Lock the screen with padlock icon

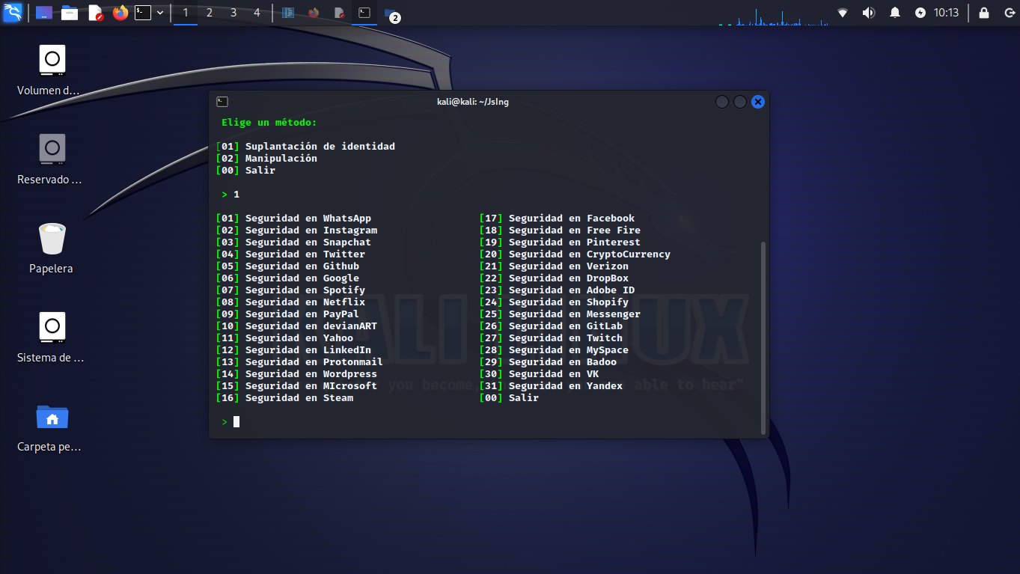pyautogui.click(x=983, y=13)
